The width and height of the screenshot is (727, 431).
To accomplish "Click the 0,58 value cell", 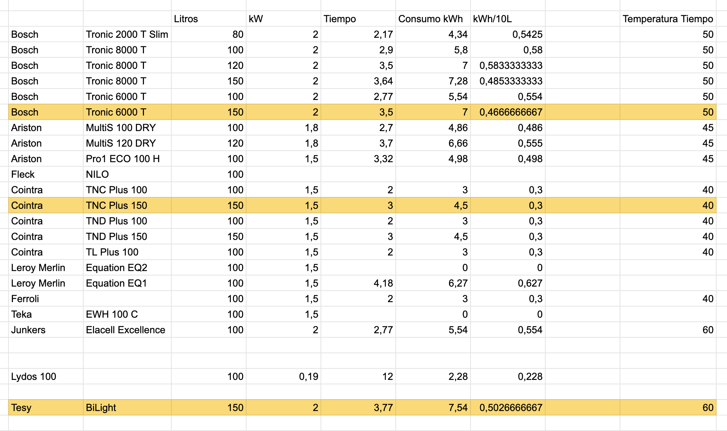I will (x=508, y=50).
